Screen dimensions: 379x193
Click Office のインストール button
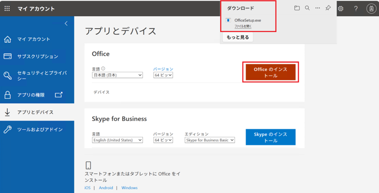270,72
